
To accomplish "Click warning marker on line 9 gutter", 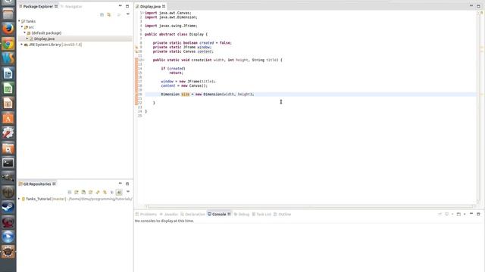I will pos(136,47).
